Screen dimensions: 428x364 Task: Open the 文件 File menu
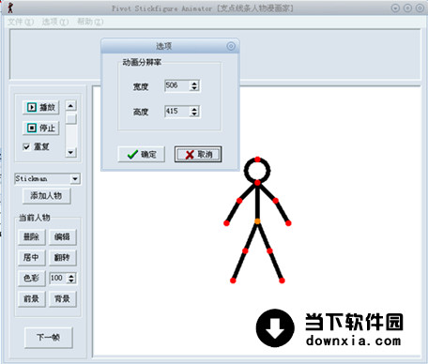tap(21, 22)
